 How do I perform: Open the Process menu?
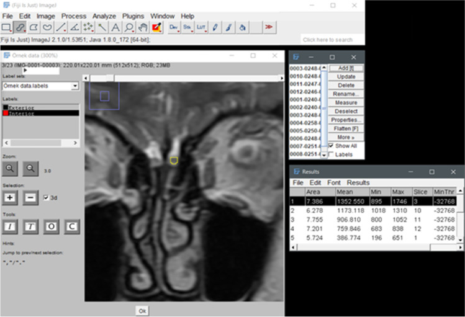tap(73, 16)
